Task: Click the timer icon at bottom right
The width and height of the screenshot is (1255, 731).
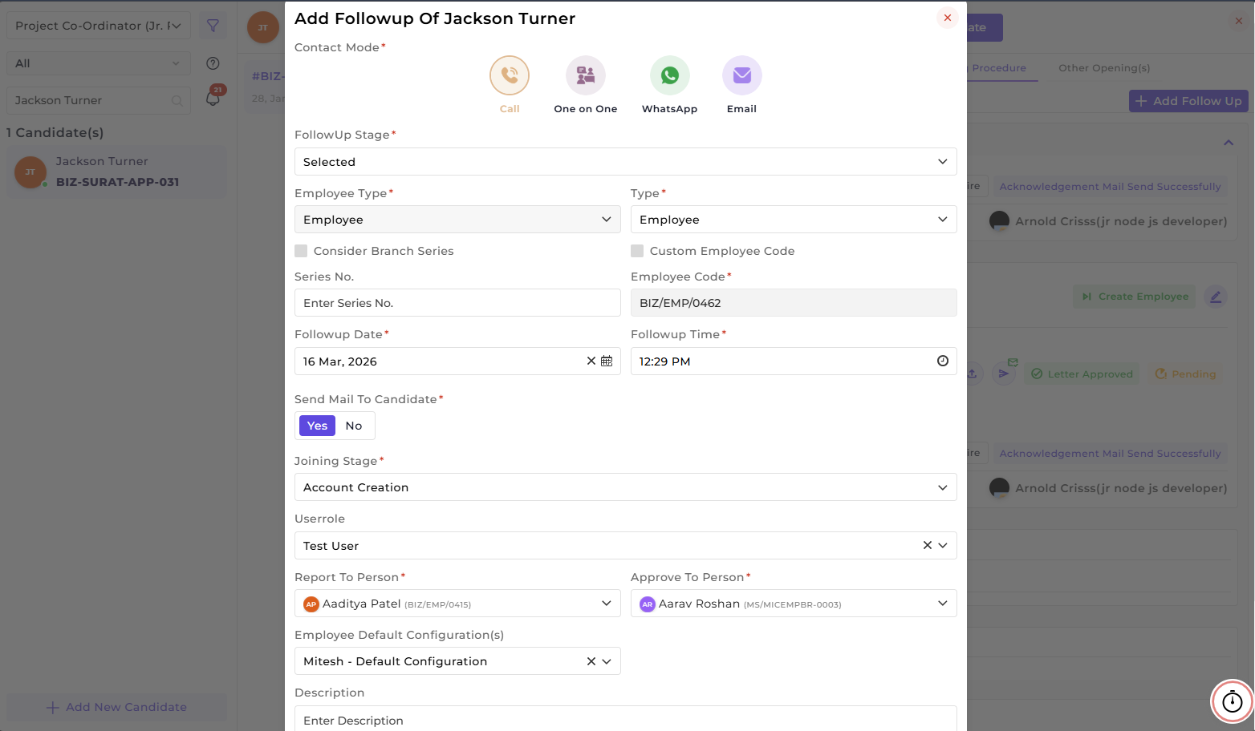Action: [1233, 702]
